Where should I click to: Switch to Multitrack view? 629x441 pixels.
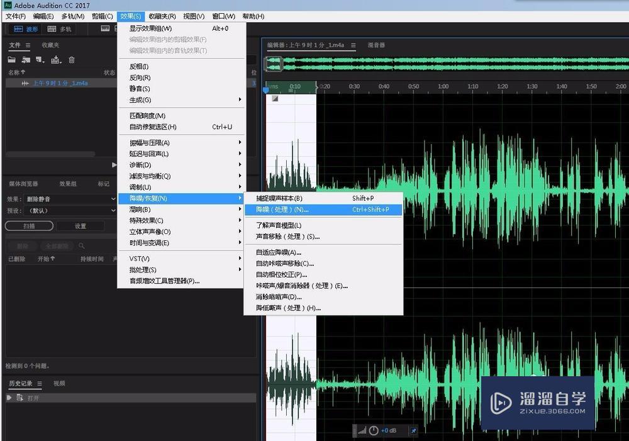(x=59, y=29)
